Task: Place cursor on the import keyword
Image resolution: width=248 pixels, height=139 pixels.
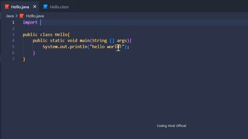Action: click(30, 22)
